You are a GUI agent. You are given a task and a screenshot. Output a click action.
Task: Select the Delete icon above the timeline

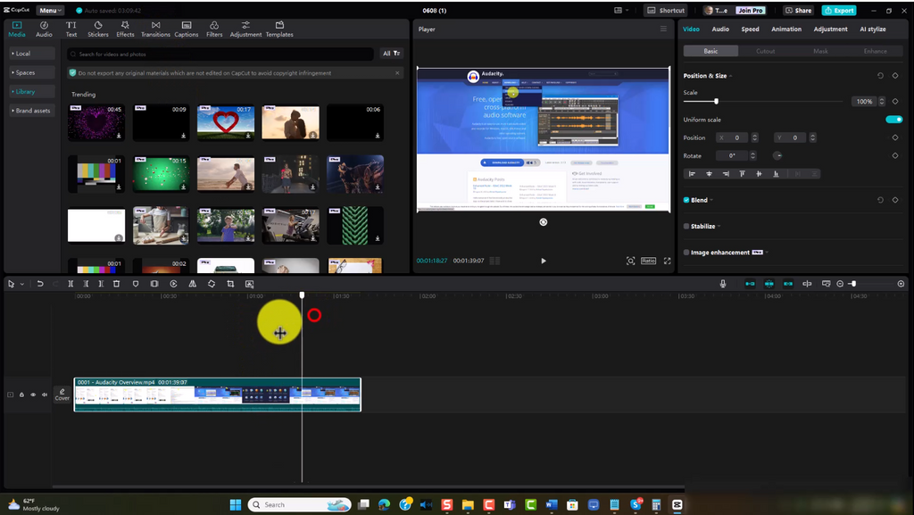pyautogui.click(x=117, y=283)
